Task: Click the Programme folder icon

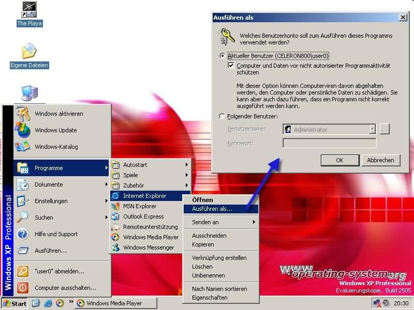Action: (23, 168)
